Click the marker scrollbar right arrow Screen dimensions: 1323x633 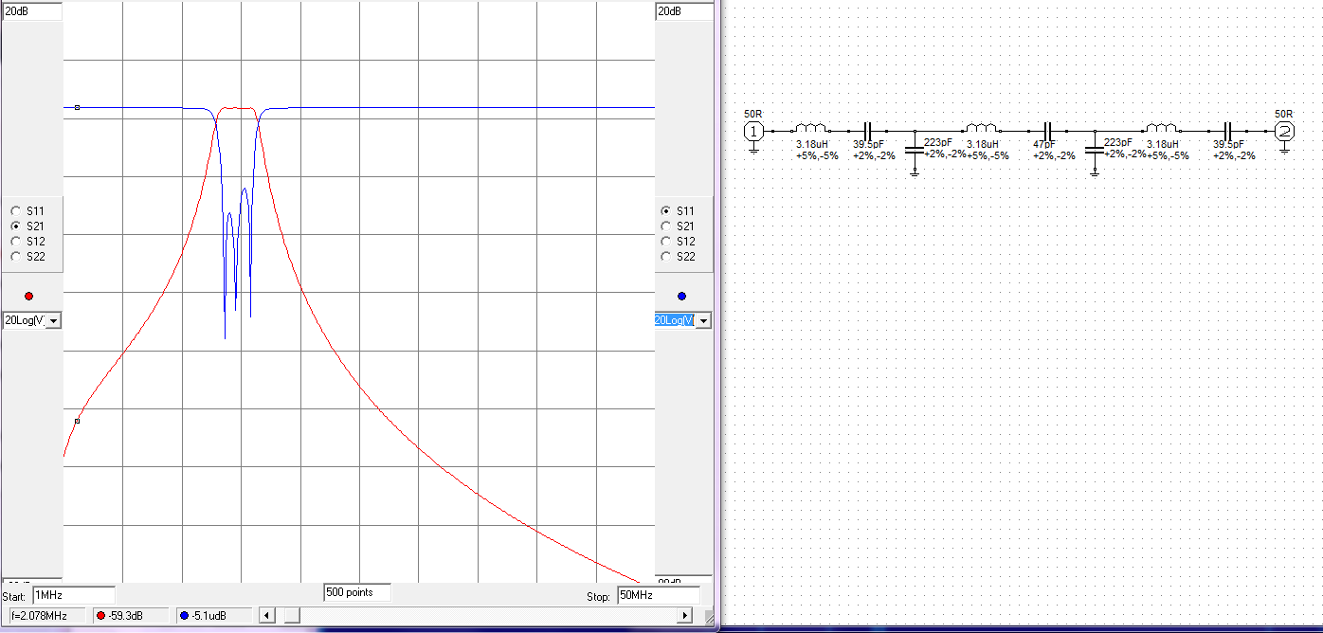(x=683, y=616)
